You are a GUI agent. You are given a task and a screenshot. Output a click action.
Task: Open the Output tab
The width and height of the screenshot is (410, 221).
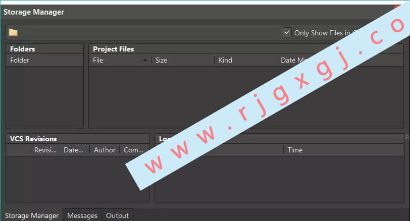118,215
